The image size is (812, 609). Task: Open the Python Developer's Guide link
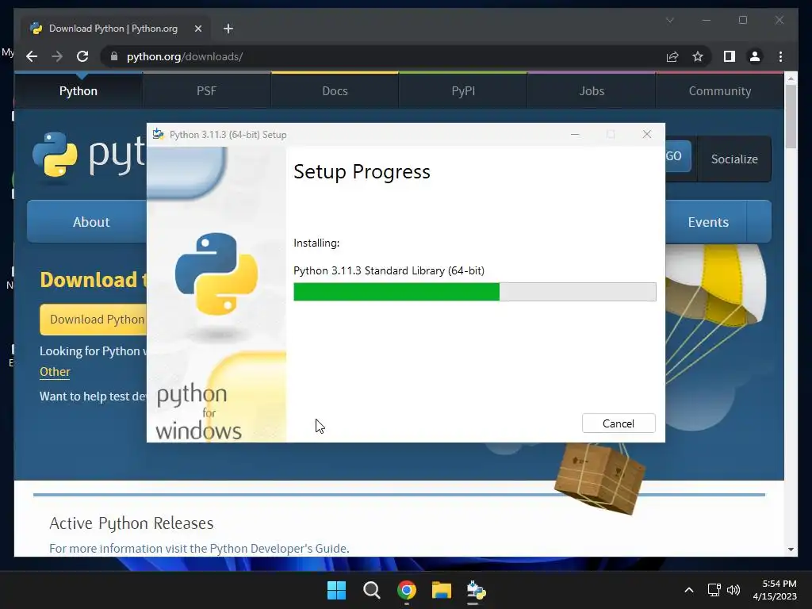point(278,548)
